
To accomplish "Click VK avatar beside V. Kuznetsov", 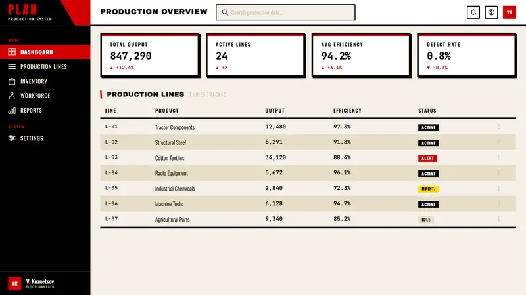I will point(14,283).
